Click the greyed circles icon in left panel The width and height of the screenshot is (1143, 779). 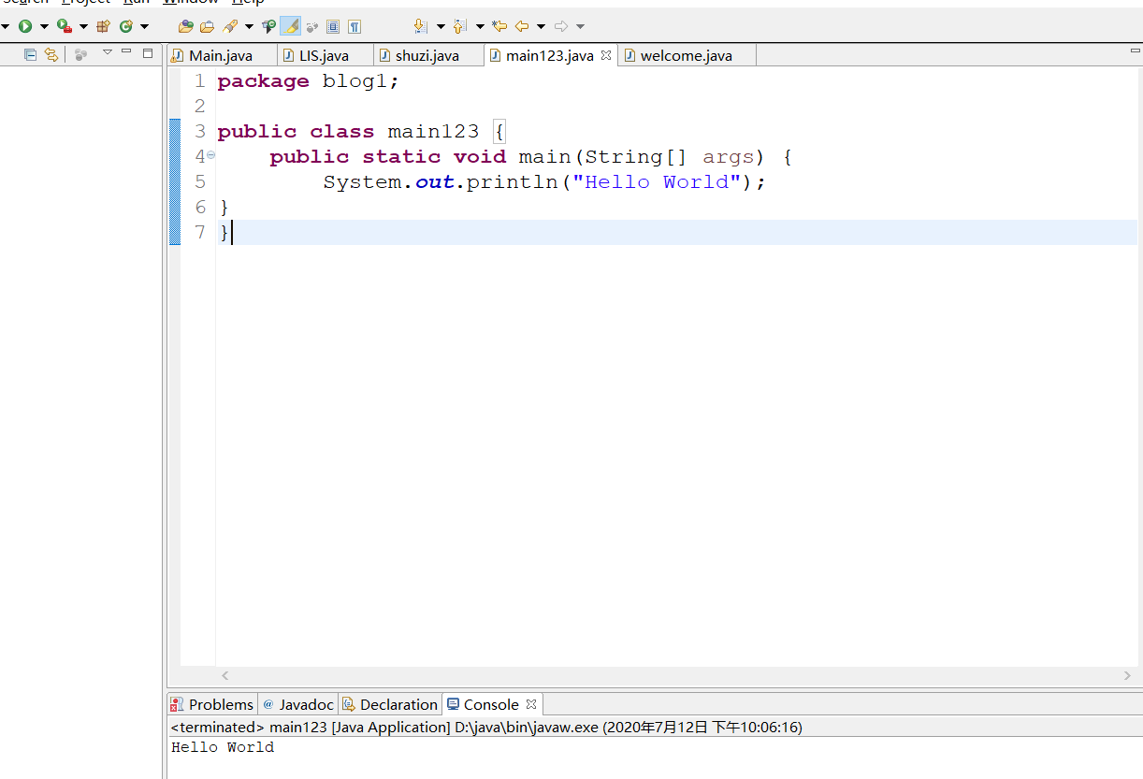pos(80,55)
